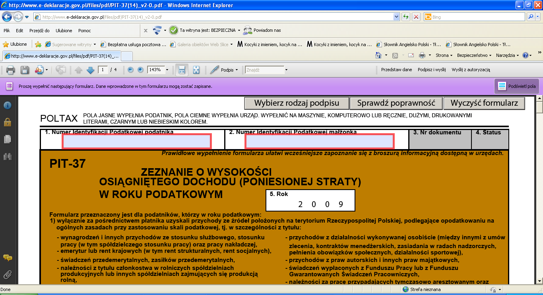Image resolution: width=543 pixels, height=295 pixels.
Task: Click the 5. Rok year field
Action: (x=310, y=200)
